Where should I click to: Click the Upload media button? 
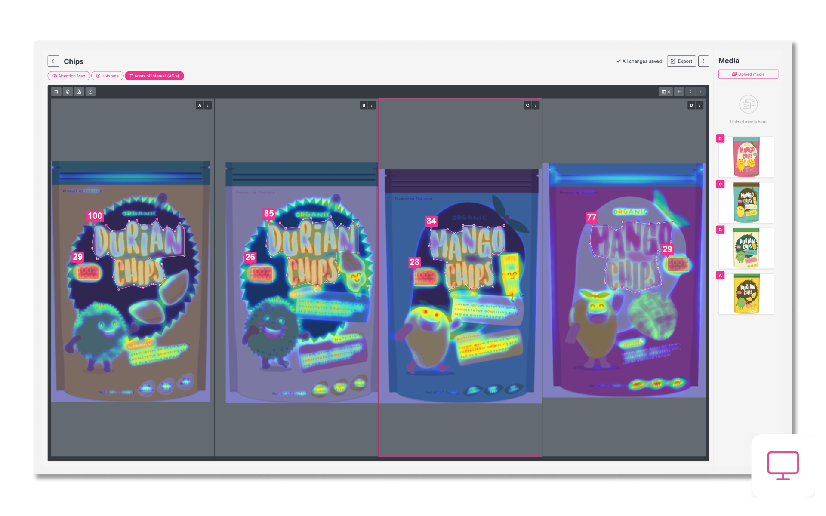click(748, 74)
